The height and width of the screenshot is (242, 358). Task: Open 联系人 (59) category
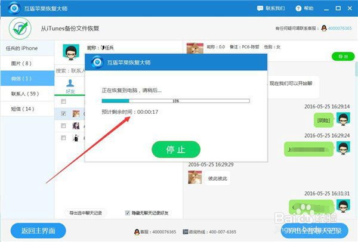[x=27, y=94]
